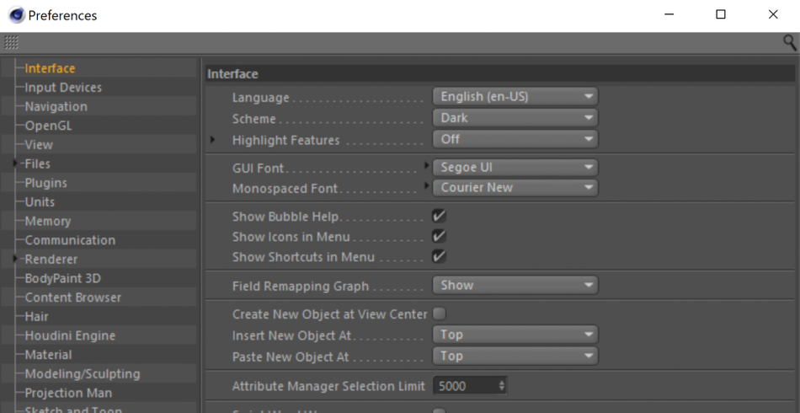Click the grip dots icon in toolbar
The width and height of the screenshot is (800, 413).
[x=11, y=42]
